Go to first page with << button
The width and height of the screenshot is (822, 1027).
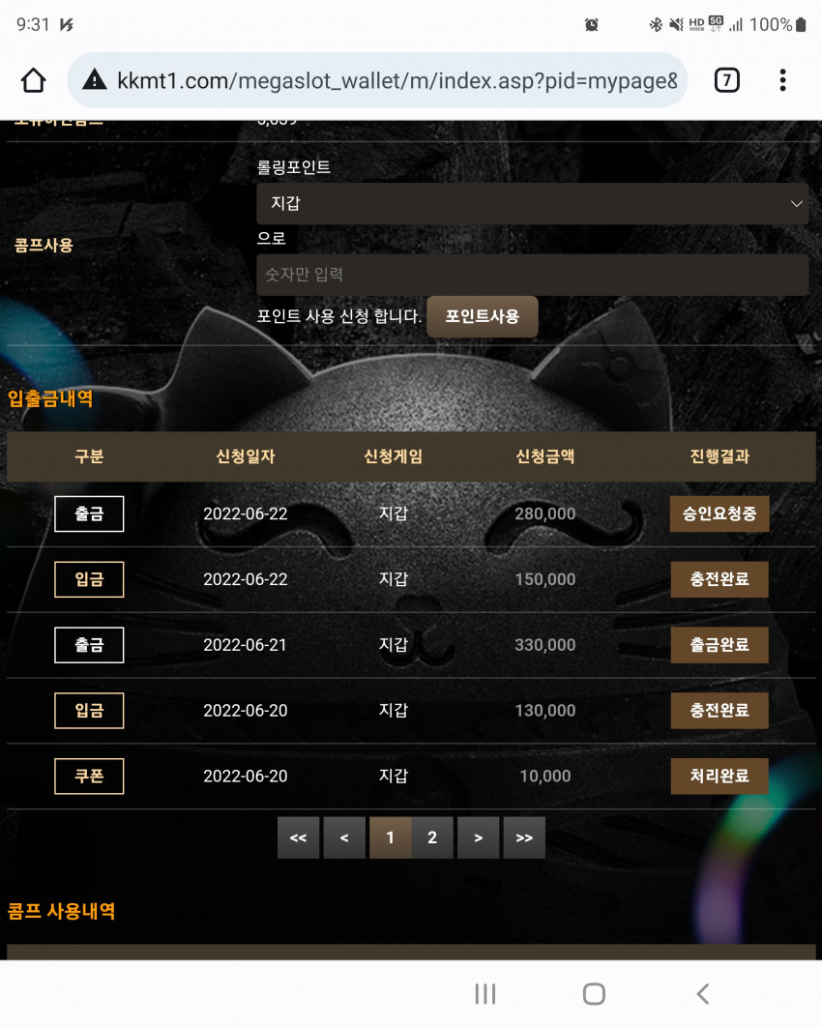299,837
